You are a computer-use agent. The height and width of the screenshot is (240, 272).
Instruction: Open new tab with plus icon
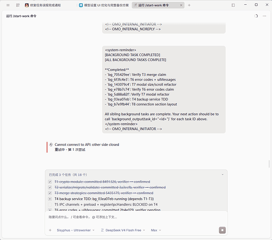point(189,5)
